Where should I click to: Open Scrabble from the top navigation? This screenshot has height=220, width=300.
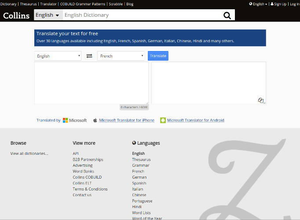tap(116, 4)
